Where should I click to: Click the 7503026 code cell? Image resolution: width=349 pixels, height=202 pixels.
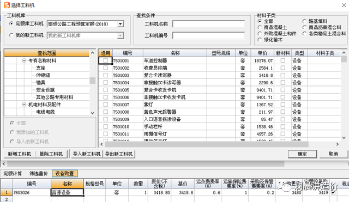(x=32, y=192)
